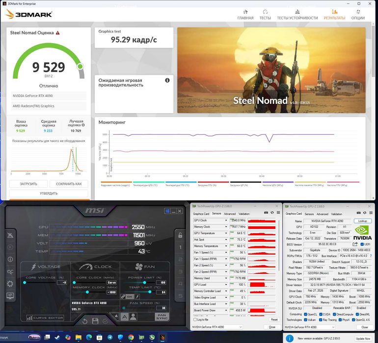Toggle the Ray Tracing checkbox in GPU-Z

(x=321, y=320)
